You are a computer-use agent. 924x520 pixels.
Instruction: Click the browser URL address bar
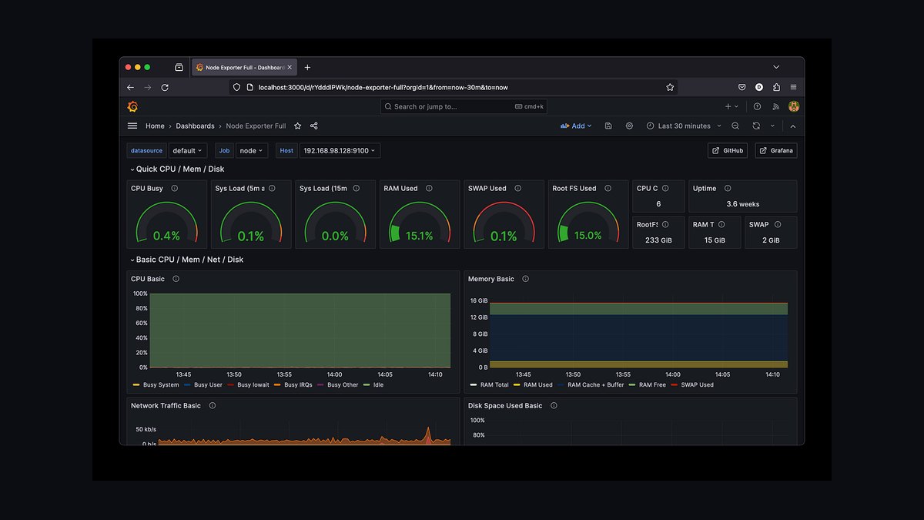click(453, 87)
